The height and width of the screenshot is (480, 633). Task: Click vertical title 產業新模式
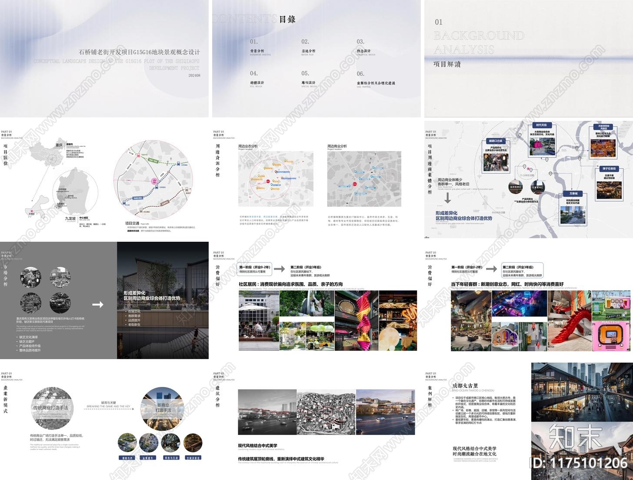coord(5,399)
